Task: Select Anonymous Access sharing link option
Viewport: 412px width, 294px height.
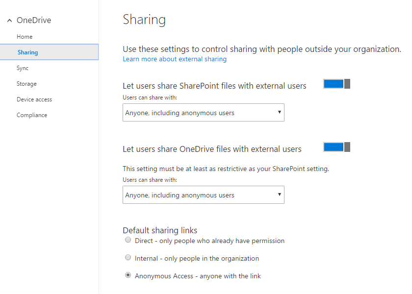Action: pyautogui.click(x=128, y=275)
